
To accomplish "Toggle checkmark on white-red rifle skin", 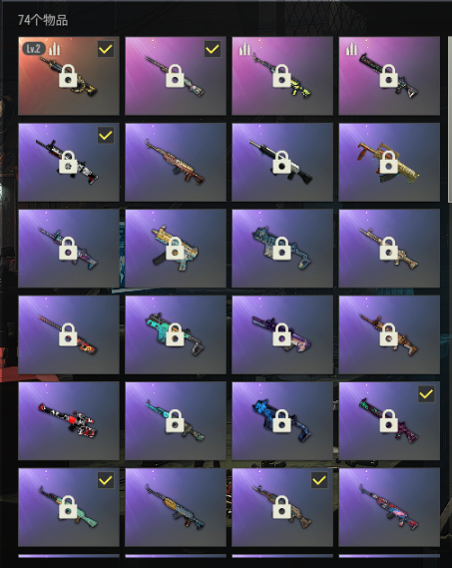I will click(x=106, y=135).
